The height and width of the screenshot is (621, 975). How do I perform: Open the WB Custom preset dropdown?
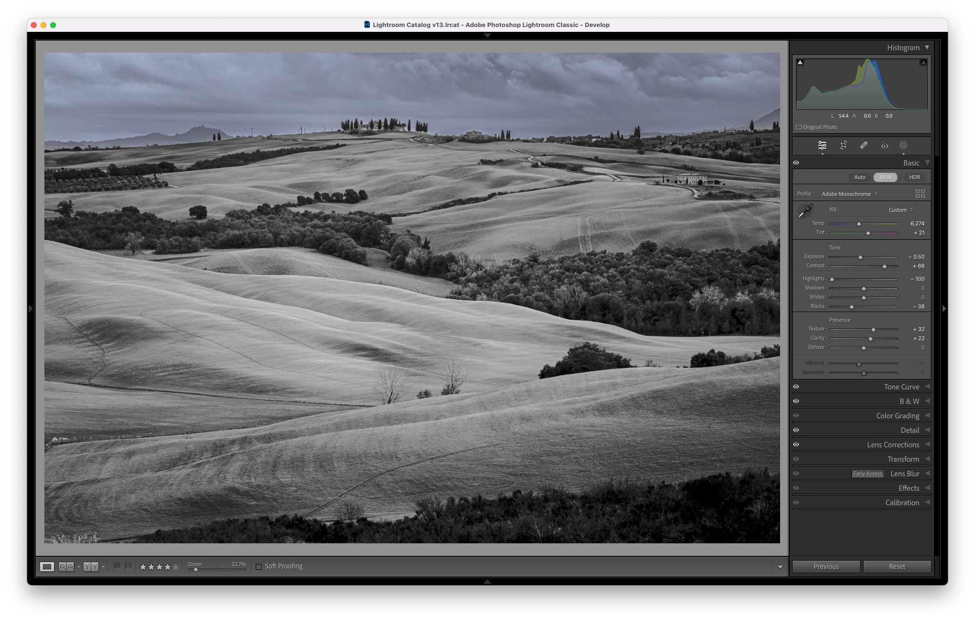click(901, 210)
